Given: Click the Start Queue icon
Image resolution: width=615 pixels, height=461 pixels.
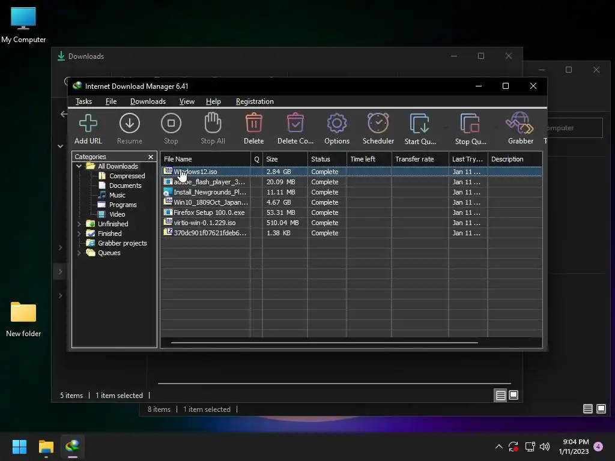Looking at the screenshot, I should pos(420,123).
